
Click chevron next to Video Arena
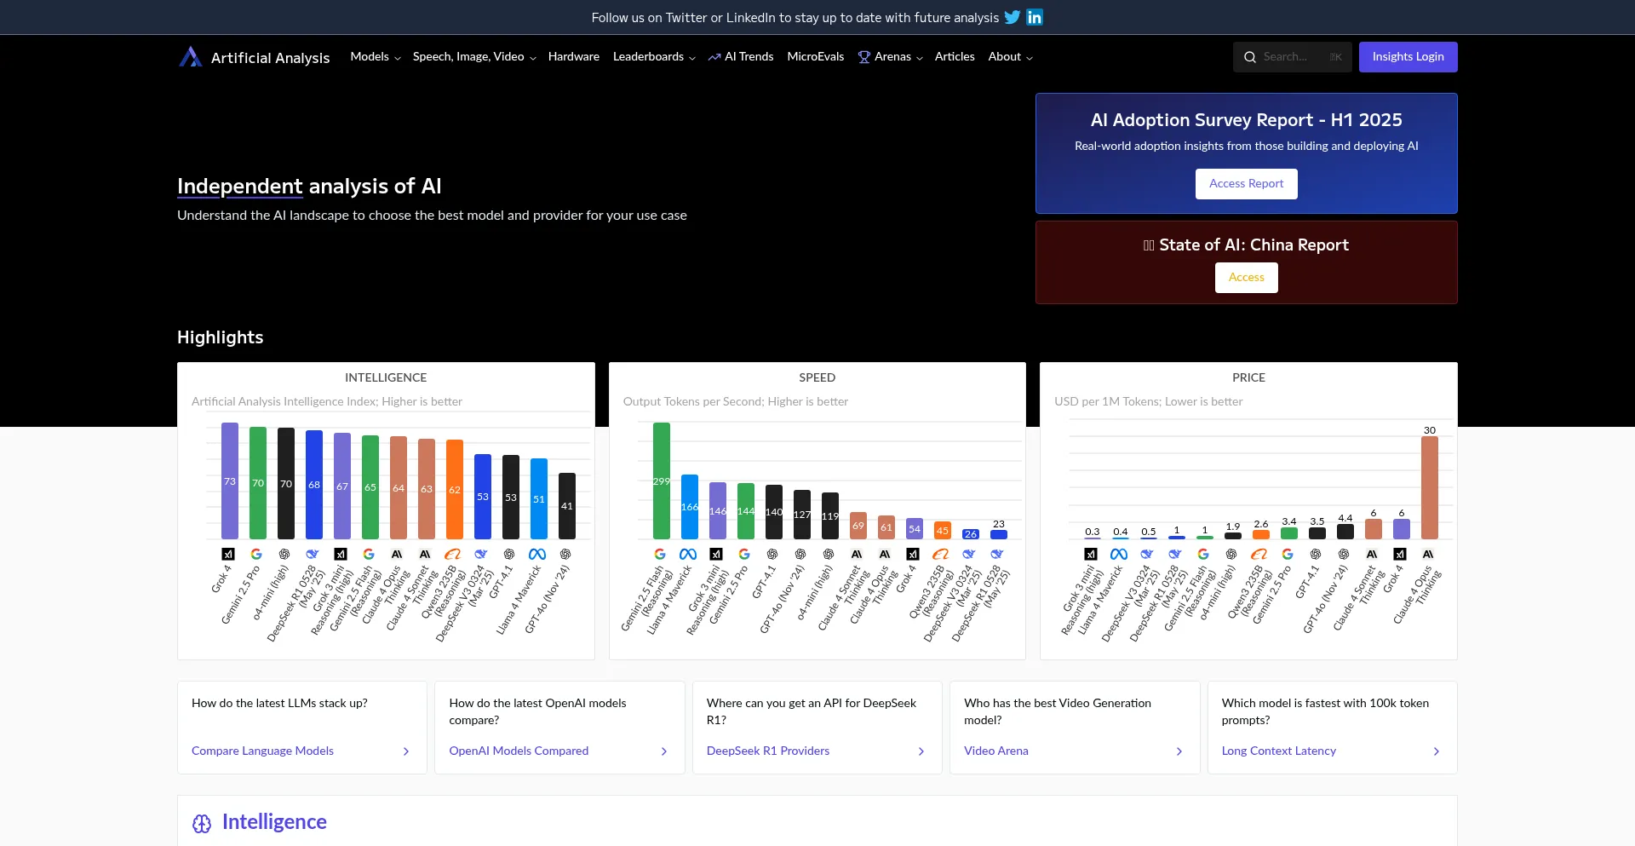click(x=1179, y=751)
